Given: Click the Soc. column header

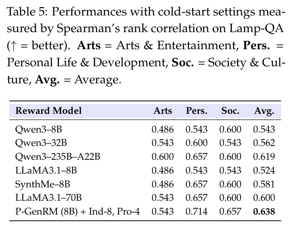Looking at the screenshot, I should point(230,111).
